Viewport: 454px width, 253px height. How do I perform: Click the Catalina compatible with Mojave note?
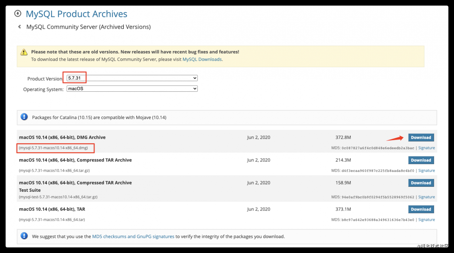[x=99, y=117]
